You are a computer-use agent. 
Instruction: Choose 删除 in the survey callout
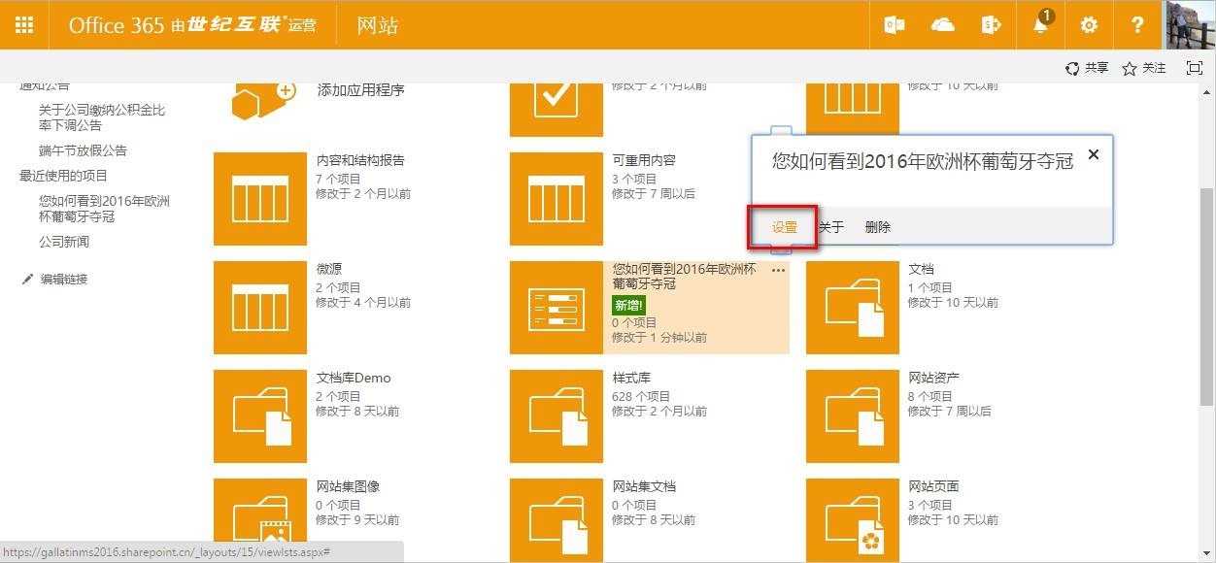[877, 227]
